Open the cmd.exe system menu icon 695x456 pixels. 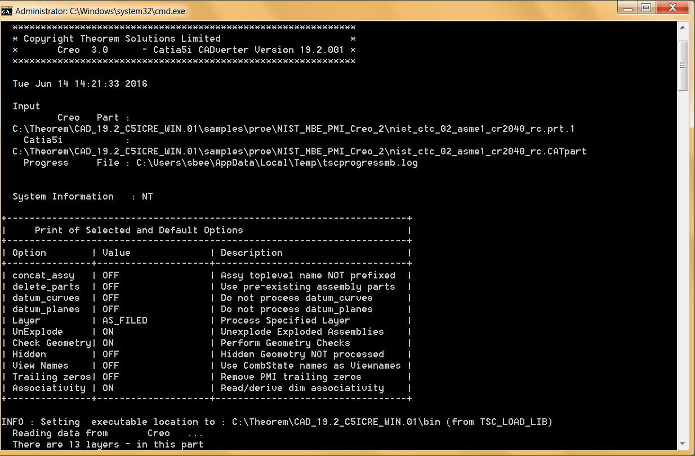pos(7,11)
